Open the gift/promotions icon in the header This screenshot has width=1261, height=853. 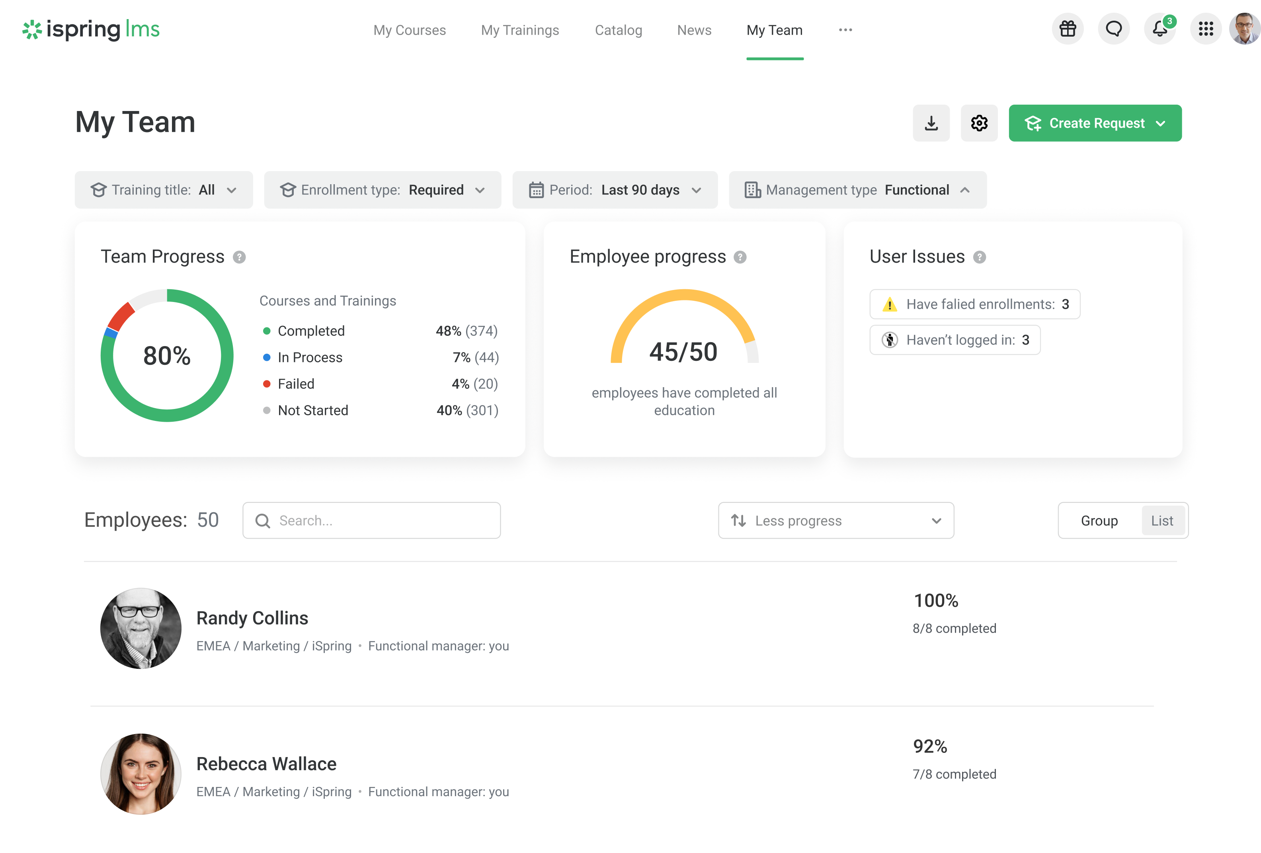point(1068,29)
